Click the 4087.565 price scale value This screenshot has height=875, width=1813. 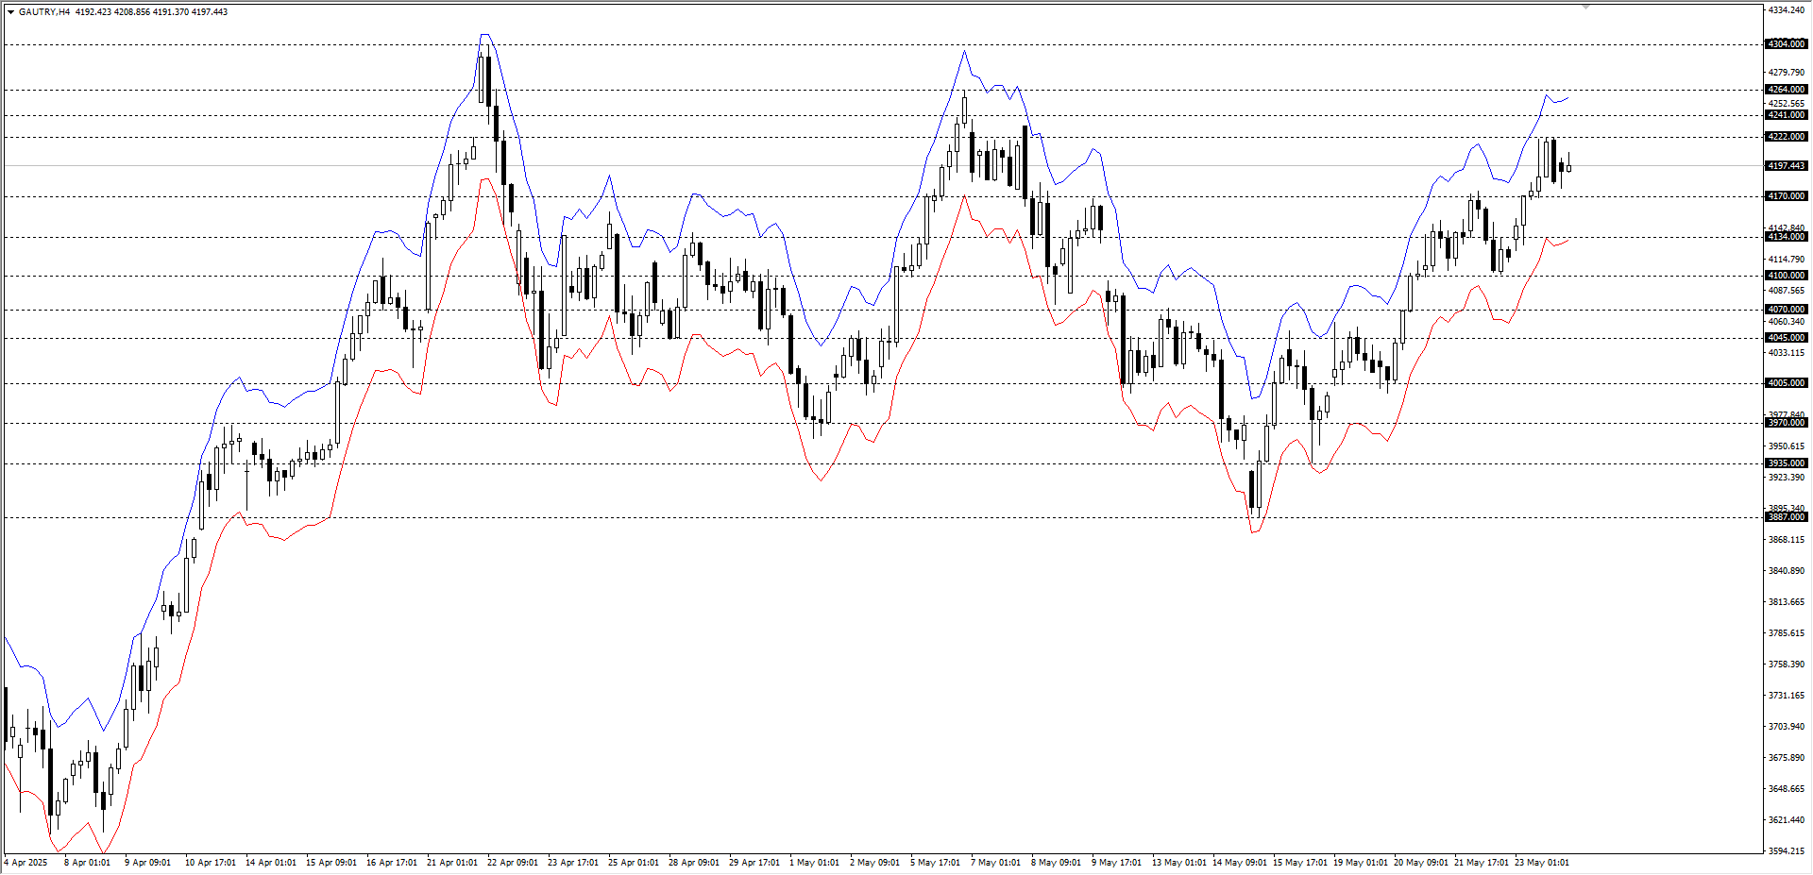click(1786, 291)
